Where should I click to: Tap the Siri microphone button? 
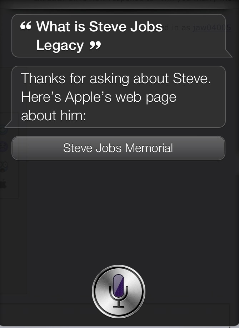click(119, 291)
